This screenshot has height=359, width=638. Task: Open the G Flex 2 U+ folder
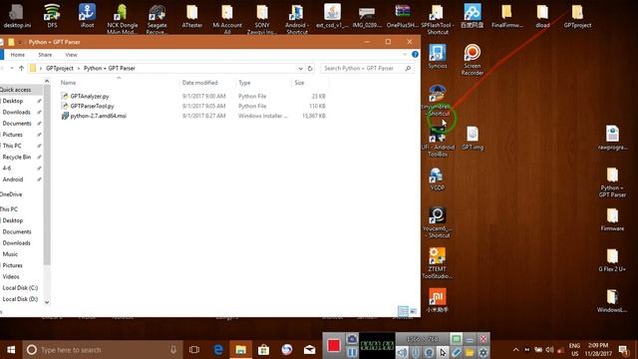(x=612, y=260)
